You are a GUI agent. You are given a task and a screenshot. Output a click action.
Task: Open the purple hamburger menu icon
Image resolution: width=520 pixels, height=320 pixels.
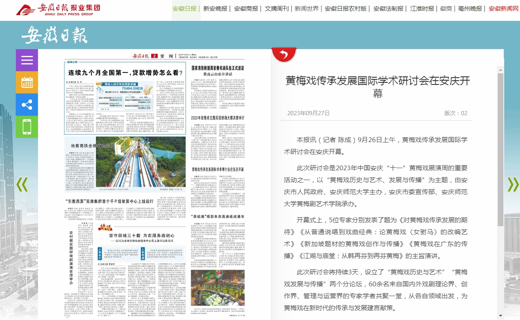click(27, 60)
